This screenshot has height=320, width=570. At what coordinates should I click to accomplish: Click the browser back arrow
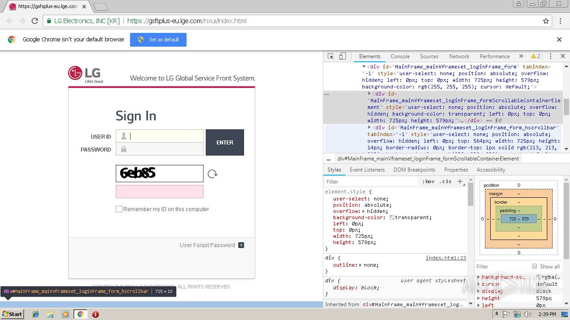click(10, 21)
